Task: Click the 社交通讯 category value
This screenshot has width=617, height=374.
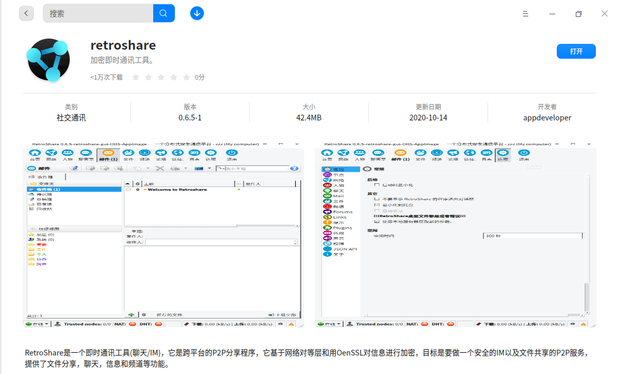Action: [x=71, y=118]
